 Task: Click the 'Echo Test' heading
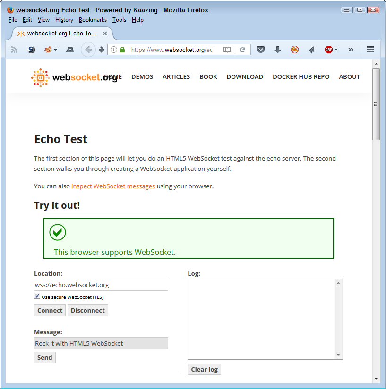click(61, 139)
